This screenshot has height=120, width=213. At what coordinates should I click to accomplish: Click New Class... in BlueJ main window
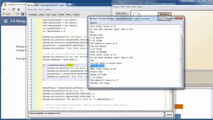122,13
